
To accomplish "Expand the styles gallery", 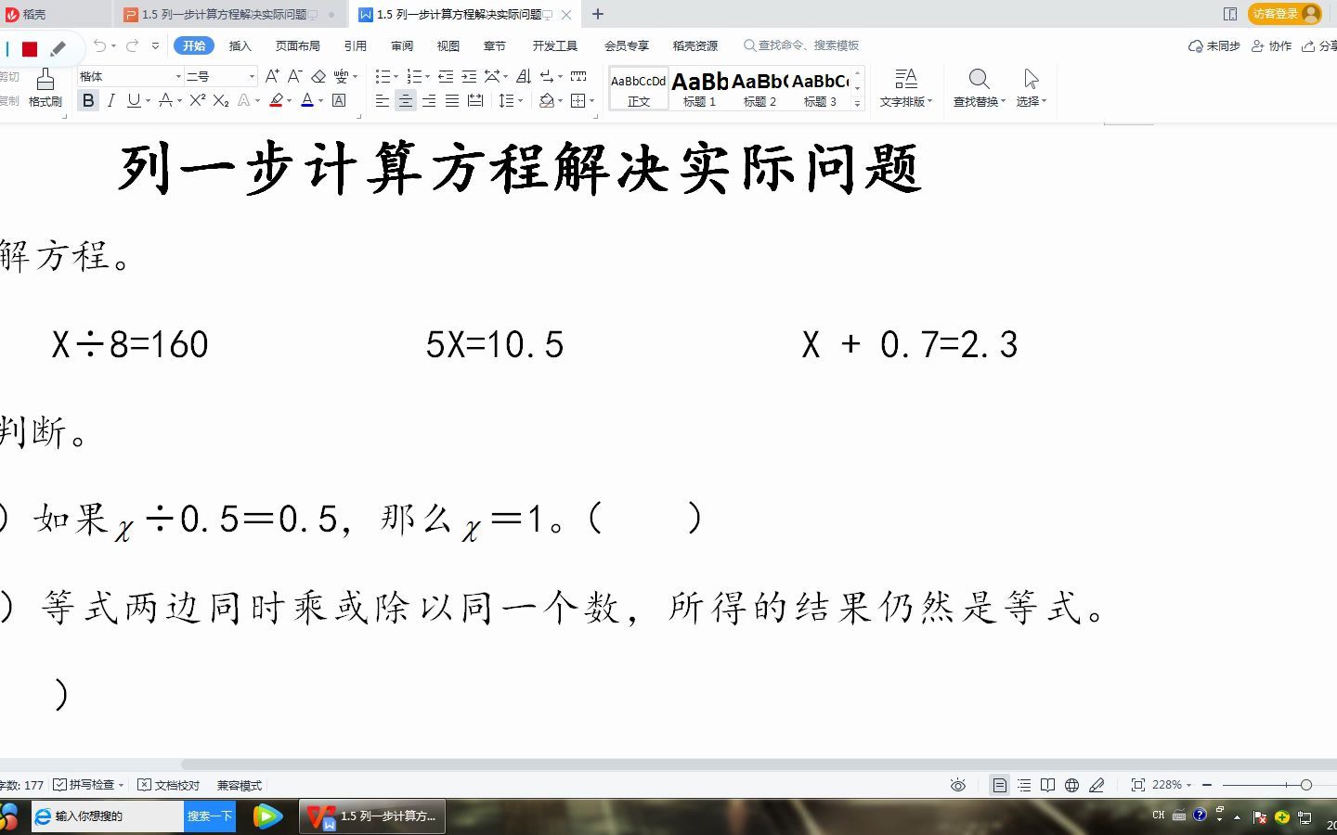I will point(857,103).
